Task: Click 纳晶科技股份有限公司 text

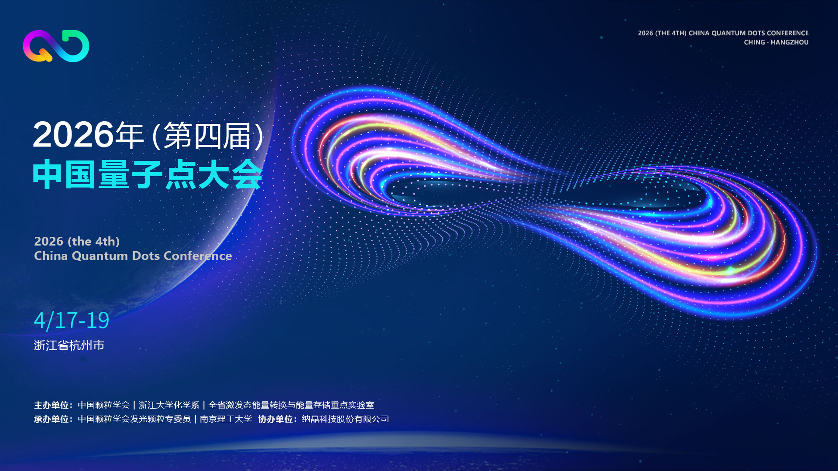Action: pyautogui.click(x=345, y=419)
